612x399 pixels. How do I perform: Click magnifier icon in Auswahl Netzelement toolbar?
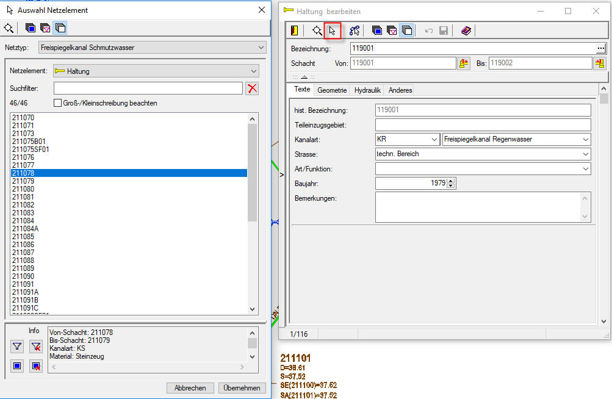[9, 27]
